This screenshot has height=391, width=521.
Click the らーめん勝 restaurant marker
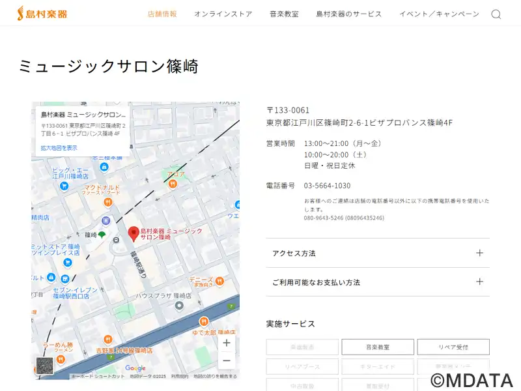[60, 359]
